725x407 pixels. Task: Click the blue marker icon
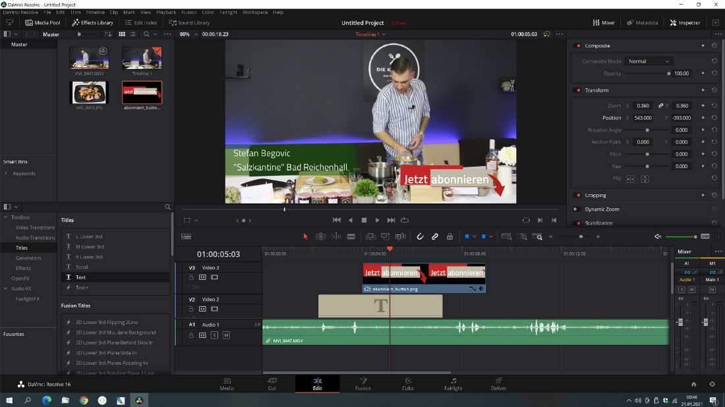tap(484, 236)
